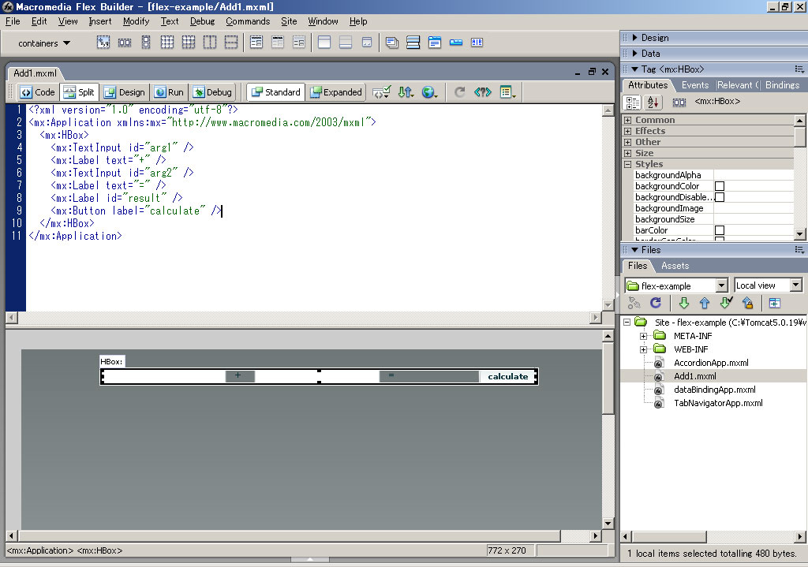Expand the WEB-INF folder
This screenshot has width=808, height=567.
point(643,349)
